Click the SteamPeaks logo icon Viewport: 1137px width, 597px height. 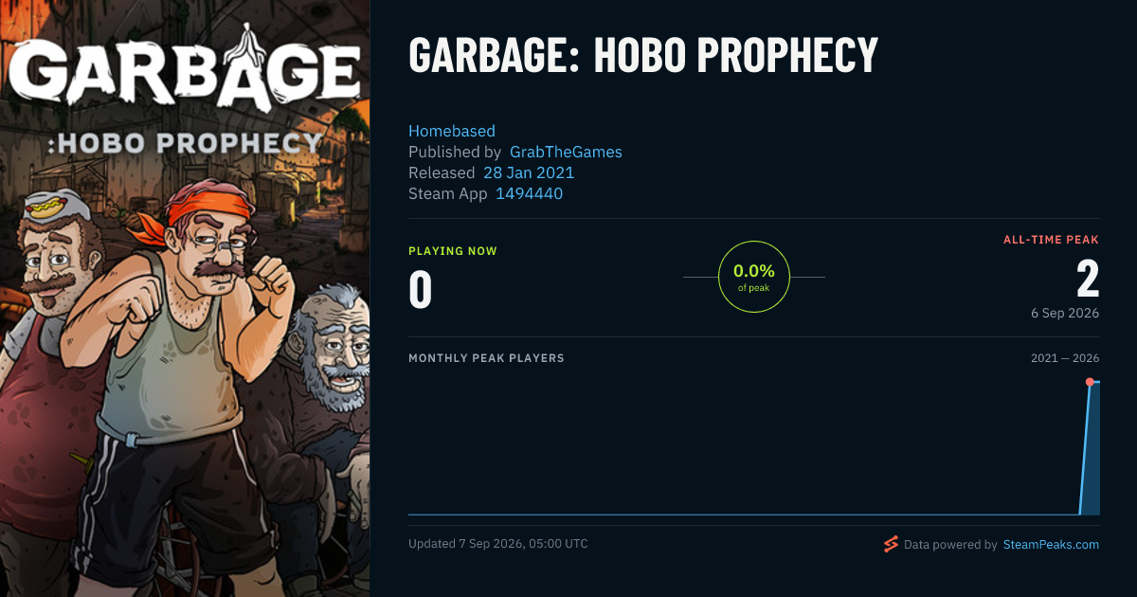tap(891, 544)
